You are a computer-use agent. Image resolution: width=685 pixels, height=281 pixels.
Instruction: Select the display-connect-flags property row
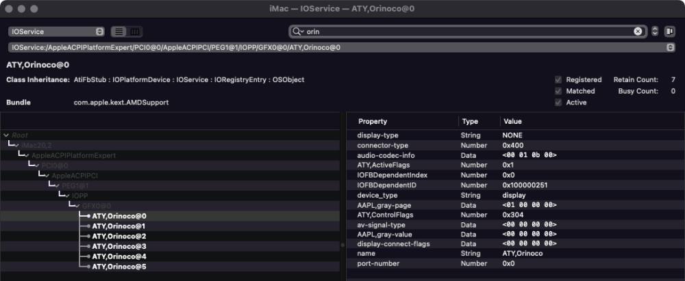pyautogui.click(x=516, y=243)
